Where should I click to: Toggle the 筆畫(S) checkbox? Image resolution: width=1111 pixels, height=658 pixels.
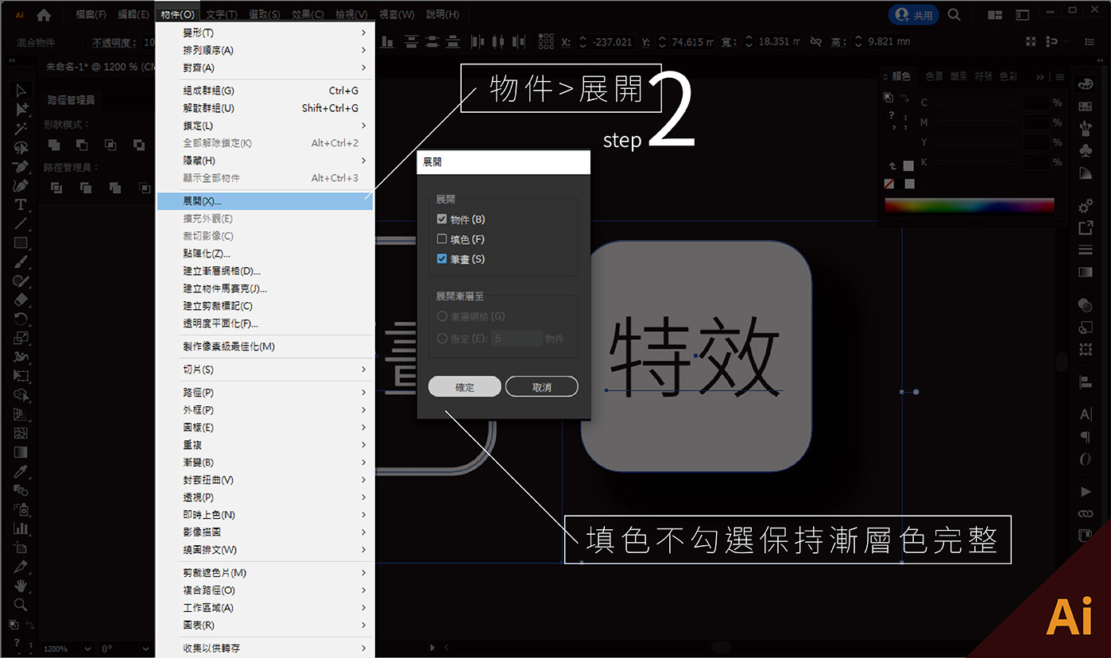442,259
